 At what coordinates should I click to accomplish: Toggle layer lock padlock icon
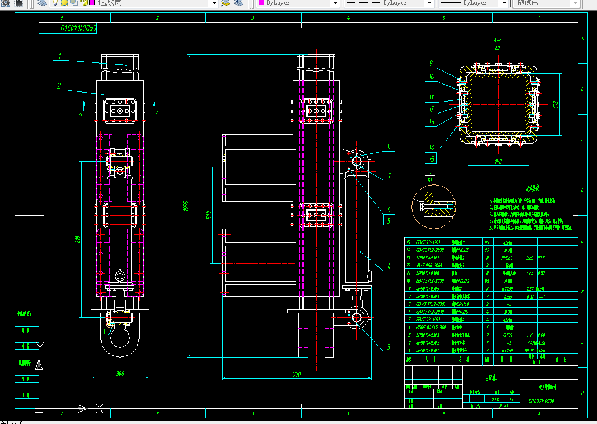(85, 3)
